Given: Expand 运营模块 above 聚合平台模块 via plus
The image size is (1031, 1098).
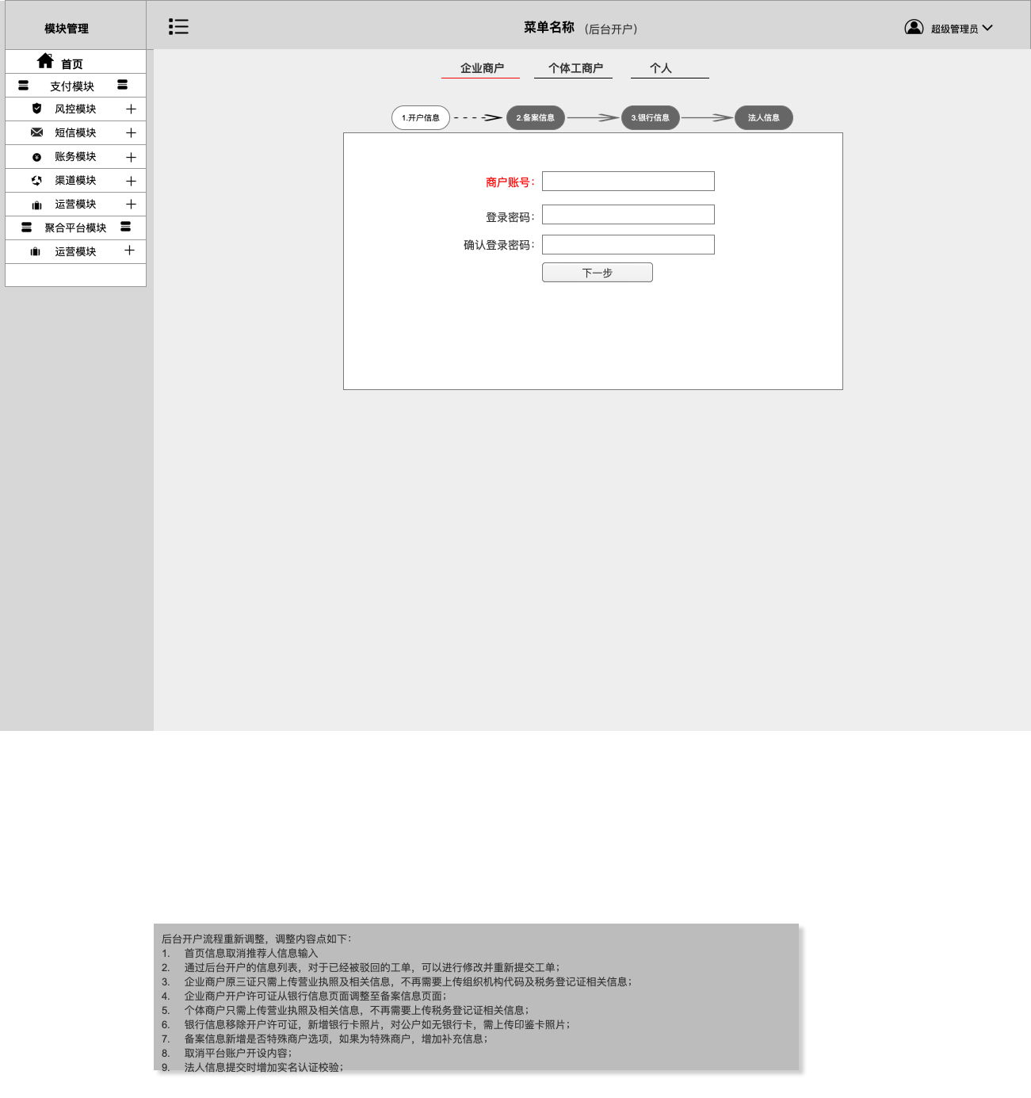Looking at the screenshot, I should (131, 204).
